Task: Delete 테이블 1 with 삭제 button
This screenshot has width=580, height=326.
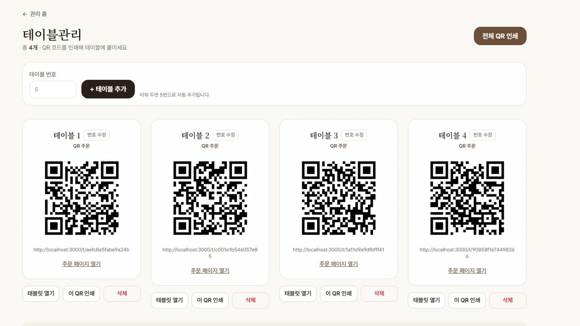Action: [x=122, y=294]
